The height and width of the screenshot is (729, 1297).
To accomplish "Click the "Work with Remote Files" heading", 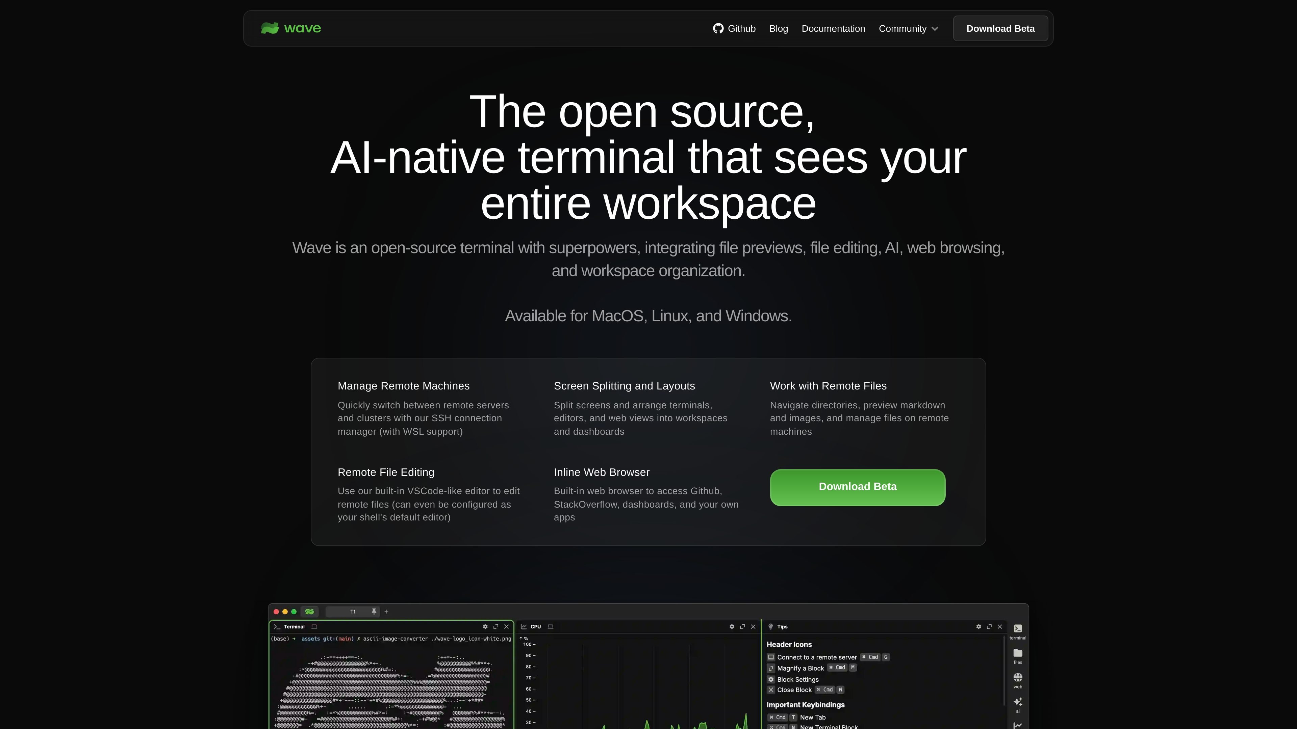I will point(828,386).
